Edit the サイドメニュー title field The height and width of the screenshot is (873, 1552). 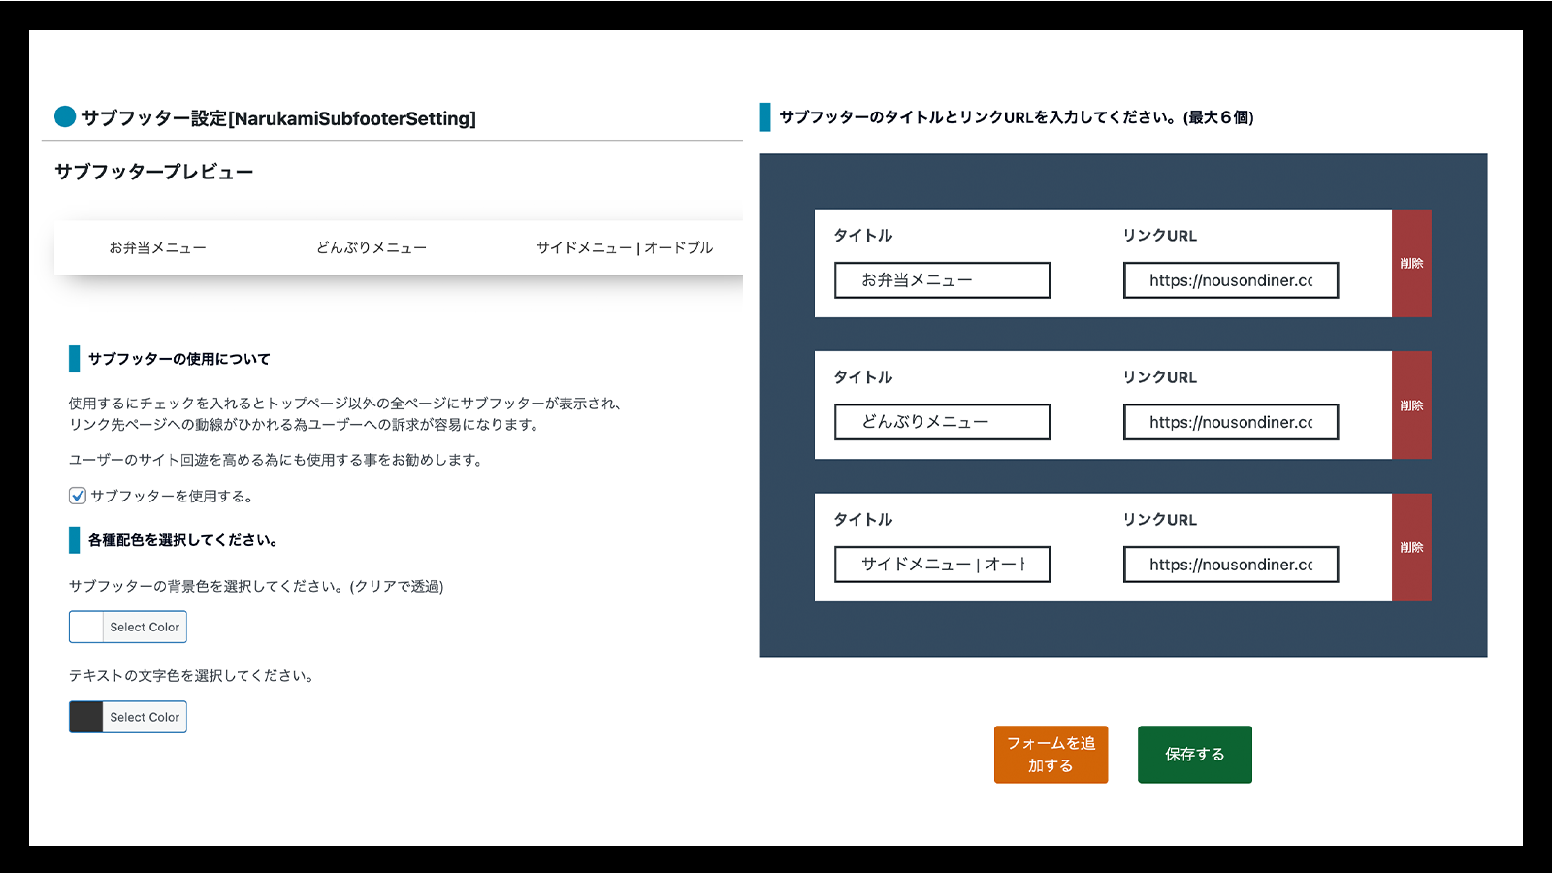(x=941, y=565)
